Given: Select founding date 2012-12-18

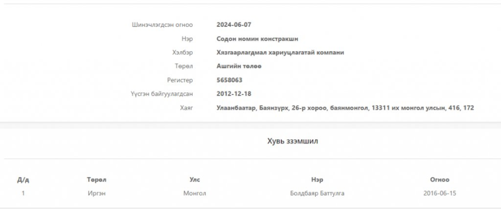Looking at the screenshot, I should coord(234,94).
